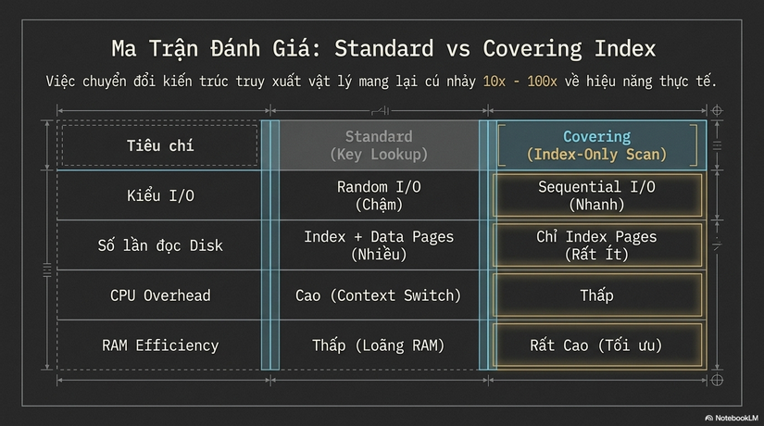Click the Thấp (Loãng RAM) cell

click(x=379, y=345)
